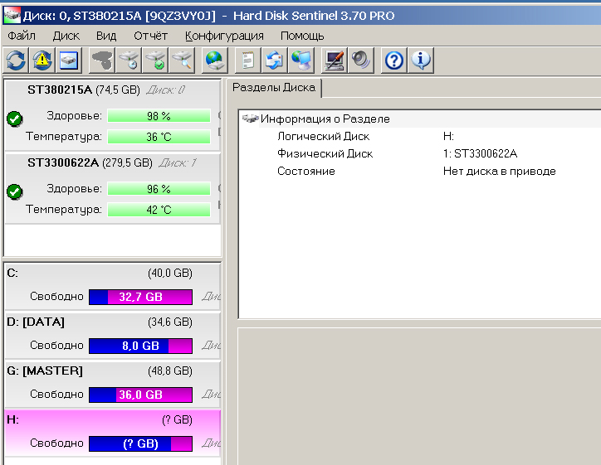Click the refresh toolbar icon

[16, 60]
